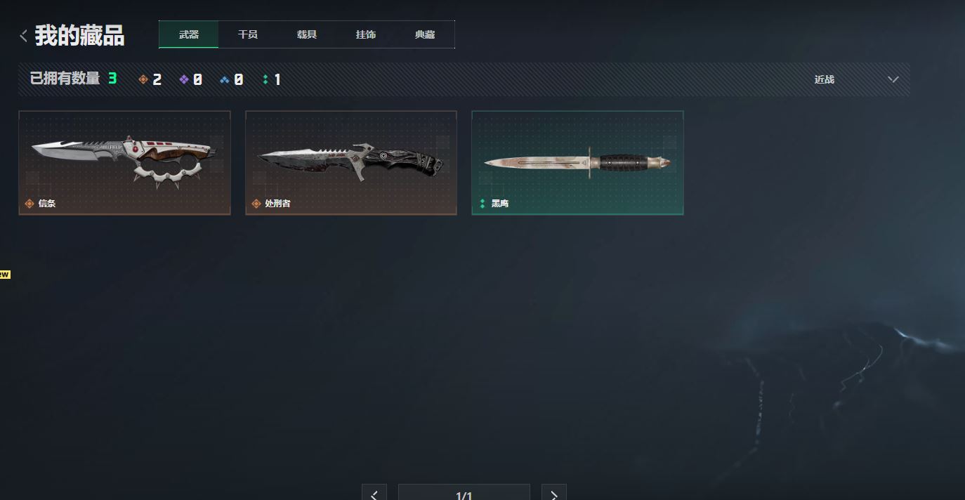Go back using arrow beside 我的藏品
The height and width of the screenshot is (500, 965).
[x=24, y=35]
